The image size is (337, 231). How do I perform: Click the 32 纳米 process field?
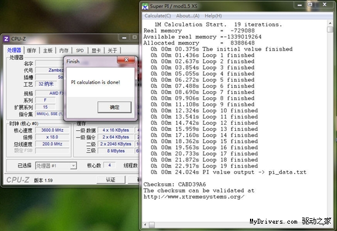[46, 84]
